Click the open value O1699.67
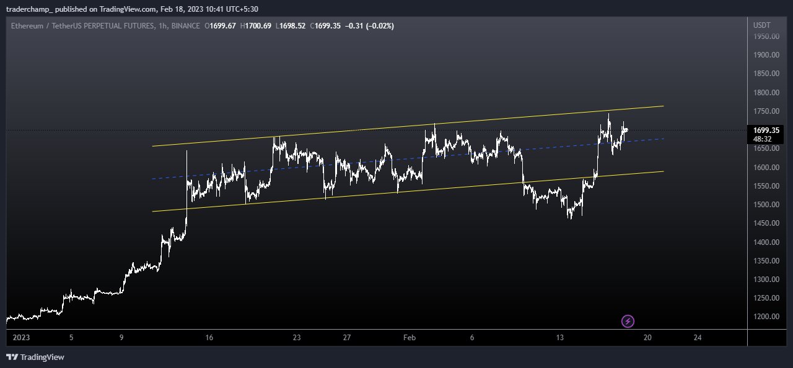The image size is (793, 368). [x=220, y=25]
